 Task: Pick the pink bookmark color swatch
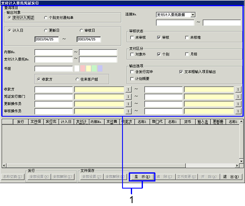[82, 69]
